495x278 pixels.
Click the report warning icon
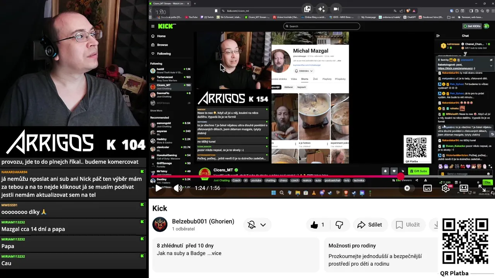coord(425,180)
